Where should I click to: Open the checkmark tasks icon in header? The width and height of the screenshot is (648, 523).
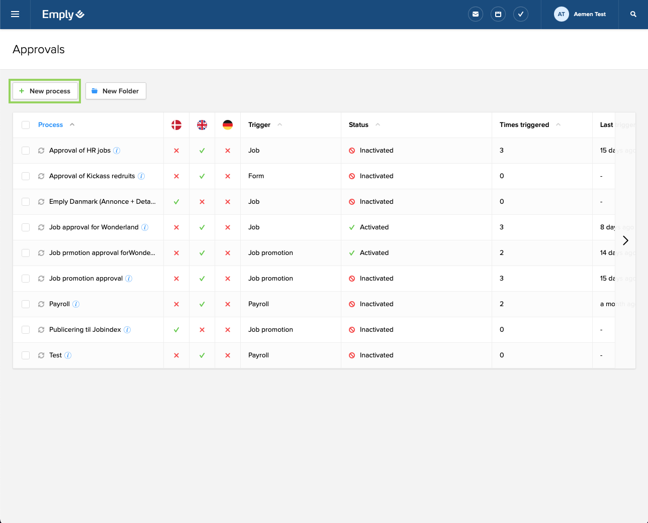click(520, 14)
